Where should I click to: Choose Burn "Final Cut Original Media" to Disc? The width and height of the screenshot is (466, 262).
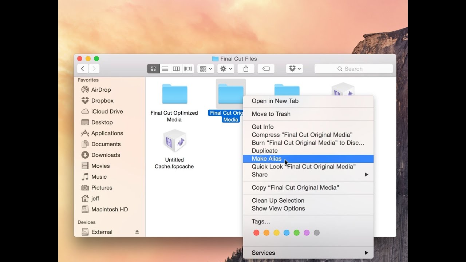click(x=308, y=143)
